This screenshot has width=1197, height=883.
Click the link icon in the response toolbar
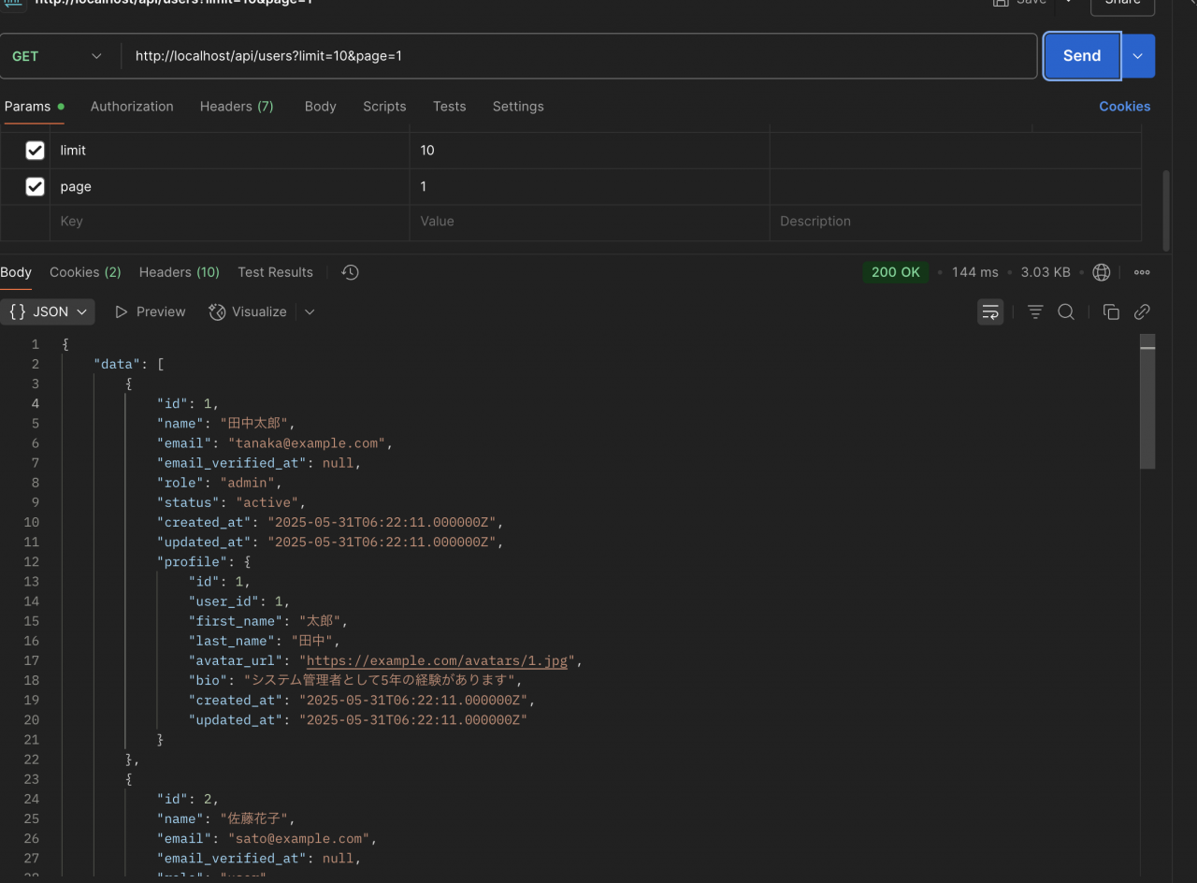1142,311
